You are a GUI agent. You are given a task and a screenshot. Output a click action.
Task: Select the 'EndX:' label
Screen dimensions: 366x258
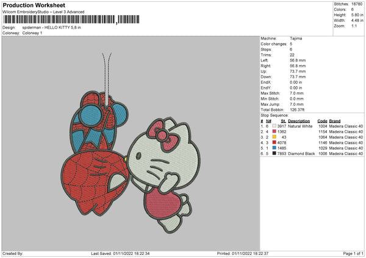(266, 82)
